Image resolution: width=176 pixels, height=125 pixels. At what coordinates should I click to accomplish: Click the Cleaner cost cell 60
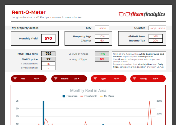(102, 41)
